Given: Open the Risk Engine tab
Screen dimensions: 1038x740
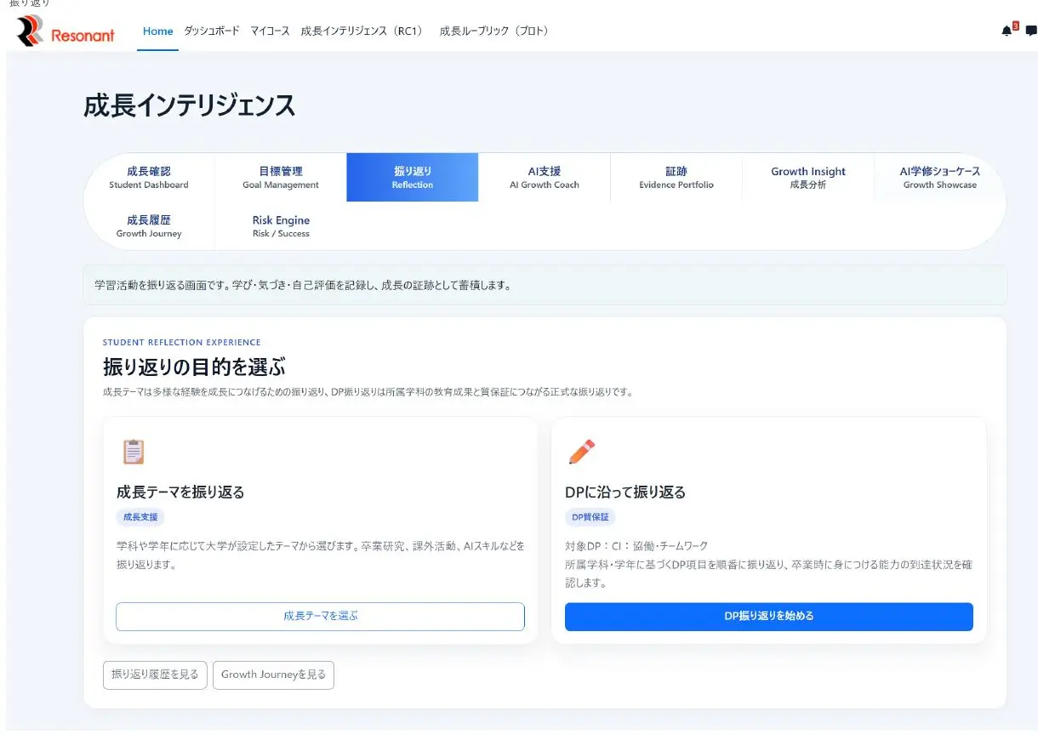Looking at the screenshot, I should pyautogui.click(x=281, y=226).
